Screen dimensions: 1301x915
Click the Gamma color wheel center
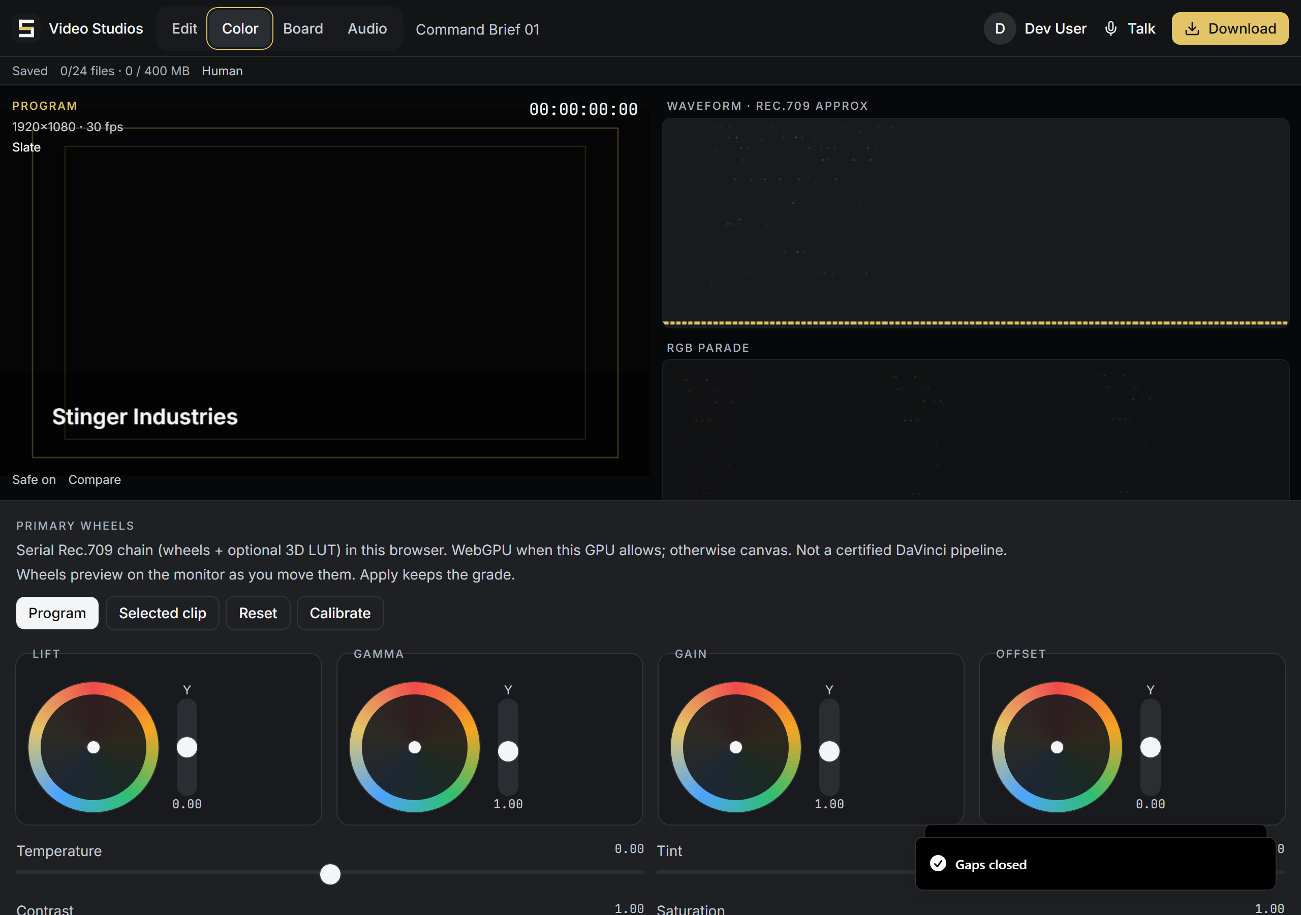(x=415, y=747)
